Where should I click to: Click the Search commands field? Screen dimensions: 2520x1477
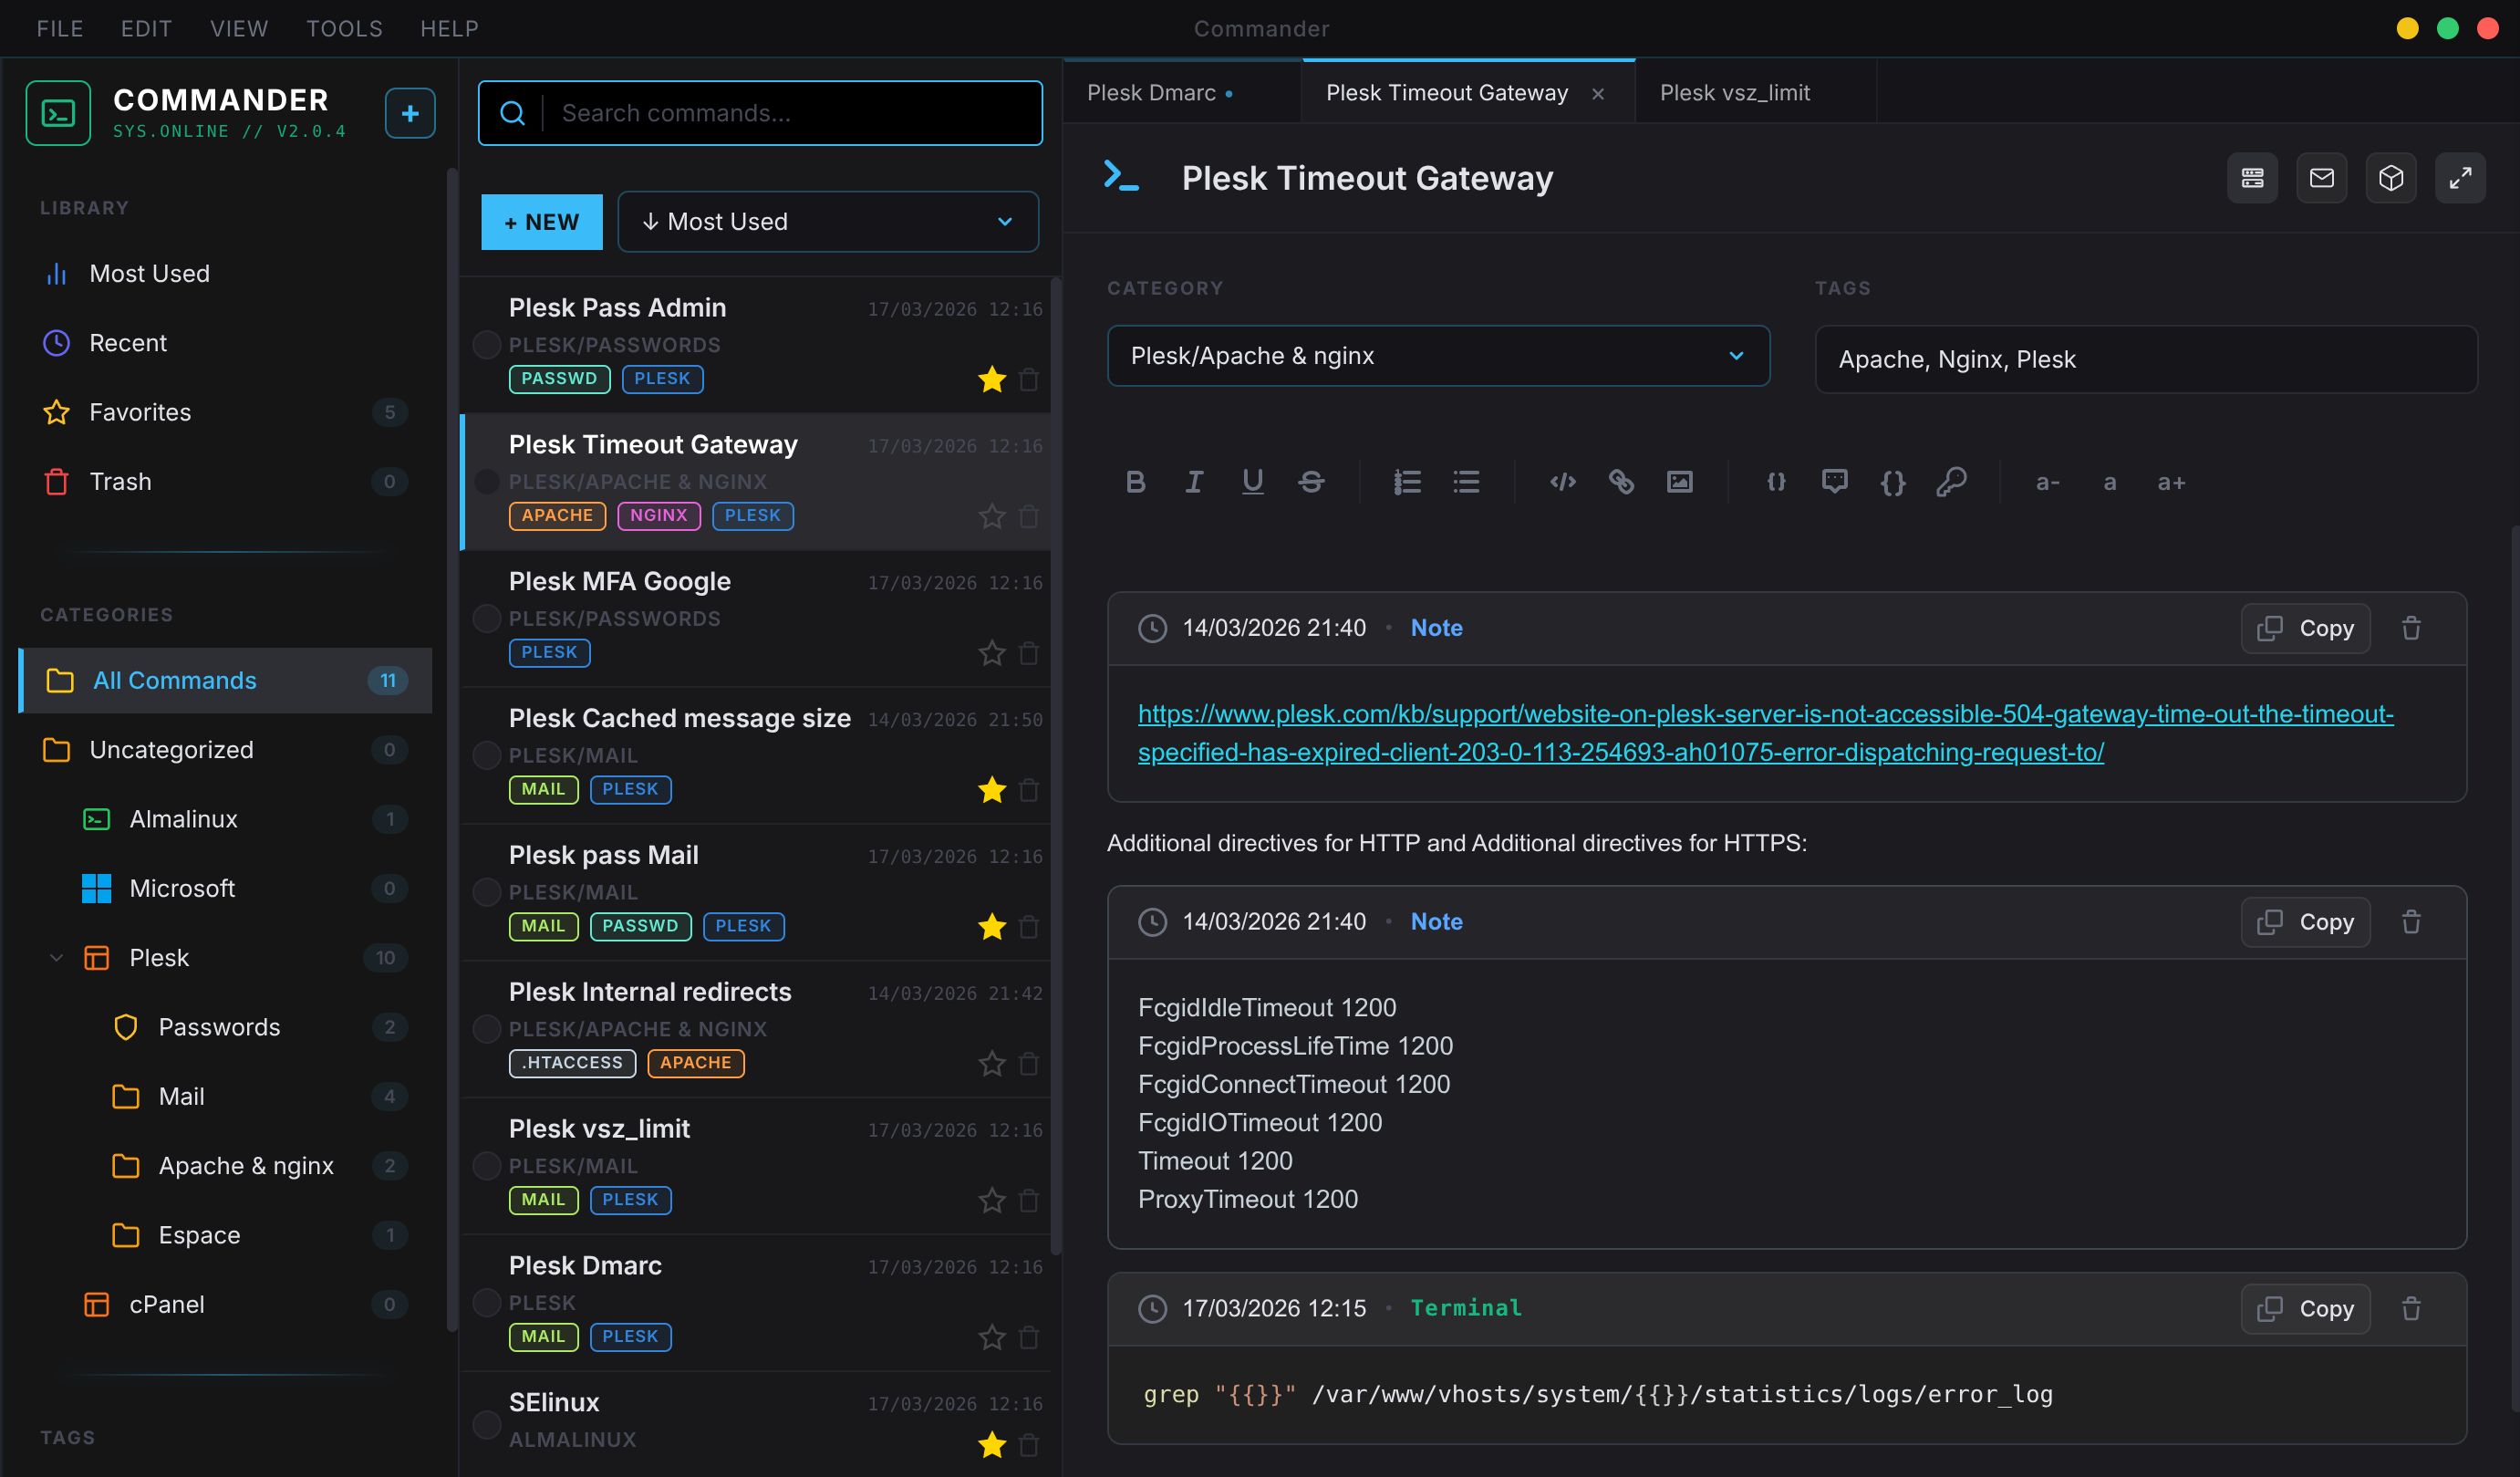760,113
